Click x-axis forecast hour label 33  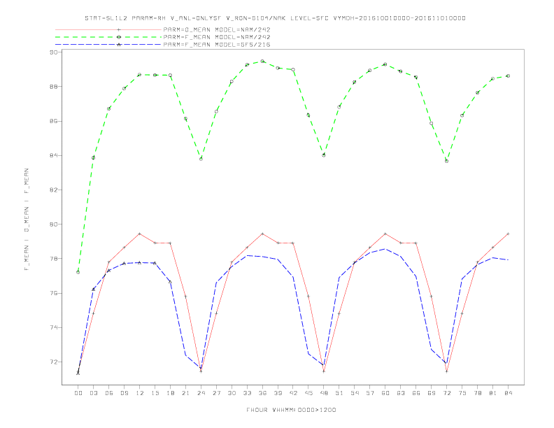coord(247,393)
